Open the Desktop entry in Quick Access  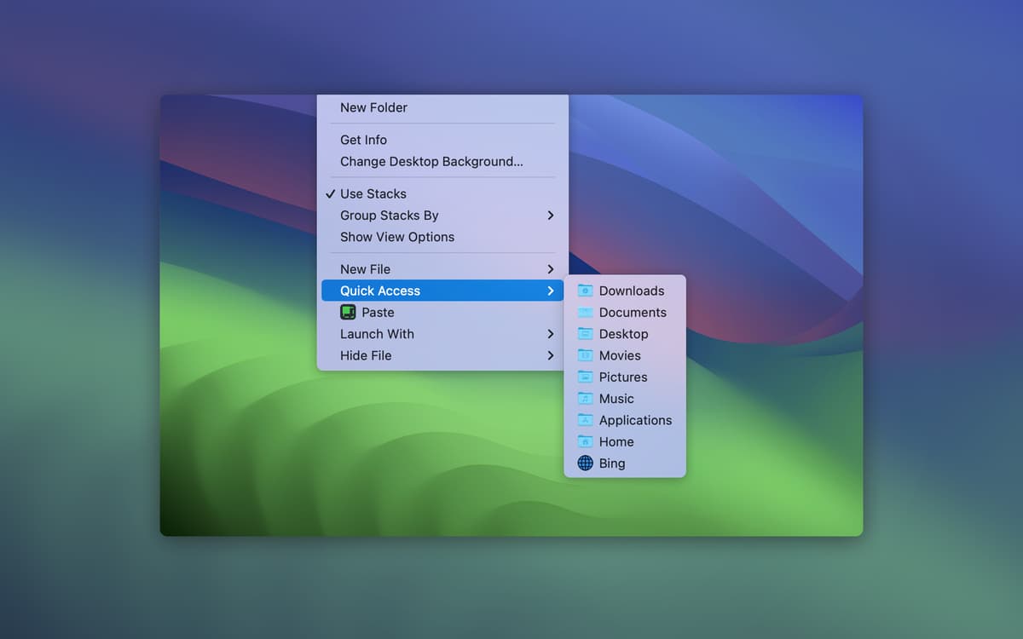[623, 334]
